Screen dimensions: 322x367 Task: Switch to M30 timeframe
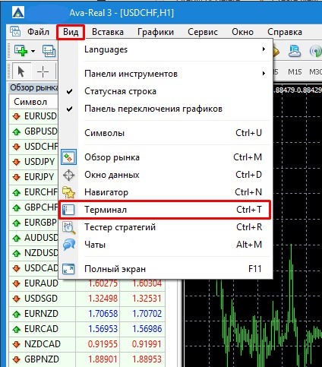tap(315, 71)
